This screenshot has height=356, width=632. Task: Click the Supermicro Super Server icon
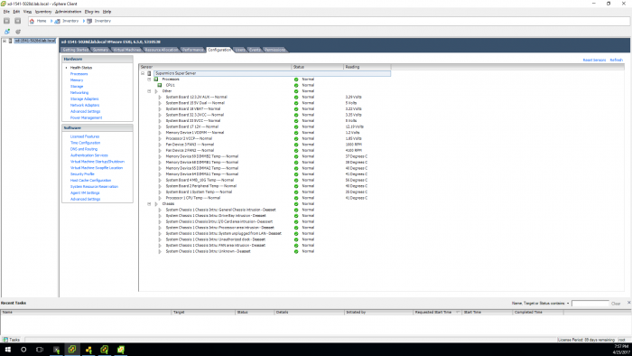point(149,73)
